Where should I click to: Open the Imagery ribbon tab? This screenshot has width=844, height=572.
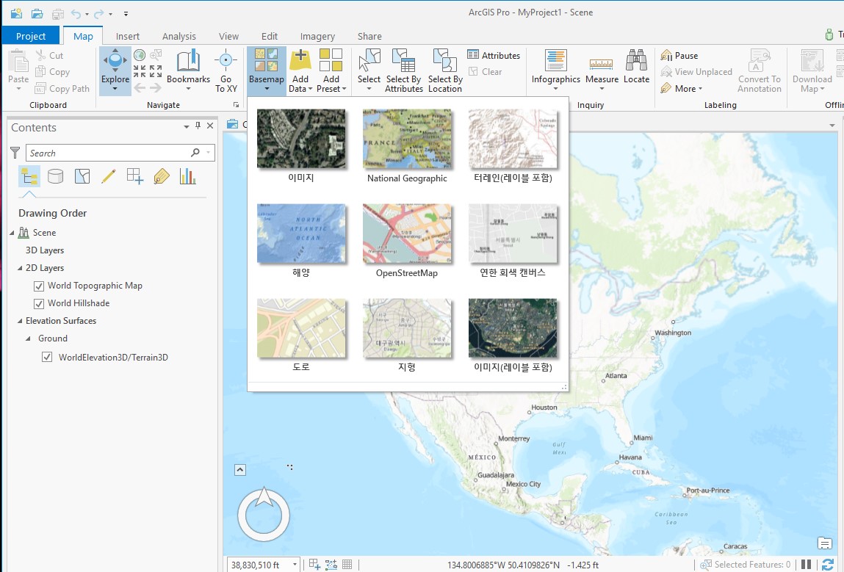pos(317,36)
